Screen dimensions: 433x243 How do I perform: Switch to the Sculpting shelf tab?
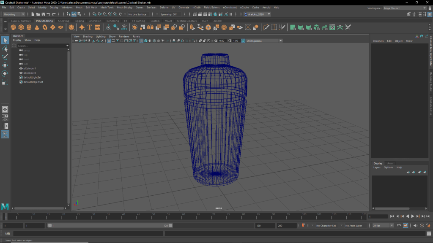tap(63, 21)
